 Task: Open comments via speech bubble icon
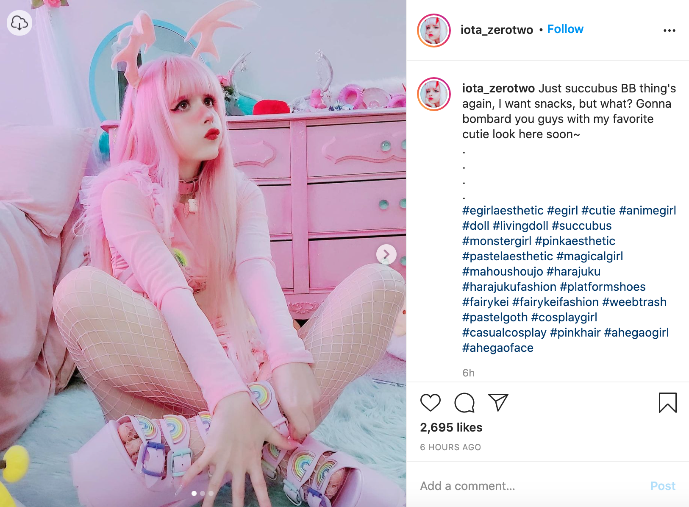[464, 402]
